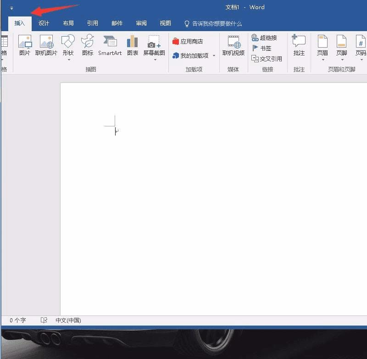The width and height of the screenshot is (367, 359).
Task: Expand the 页眉 header dropdown
Action: click(323, 59)
